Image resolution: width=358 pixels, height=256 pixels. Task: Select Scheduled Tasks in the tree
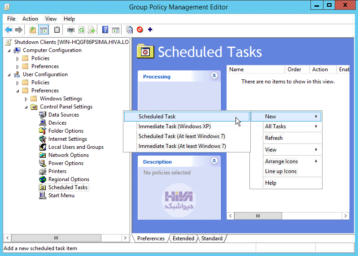(x=68, y=187)
